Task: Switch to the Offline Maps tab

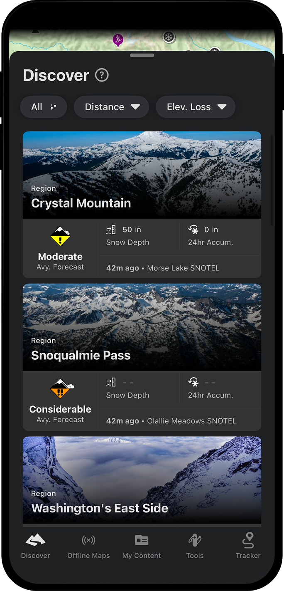Action: pos(88,546)
